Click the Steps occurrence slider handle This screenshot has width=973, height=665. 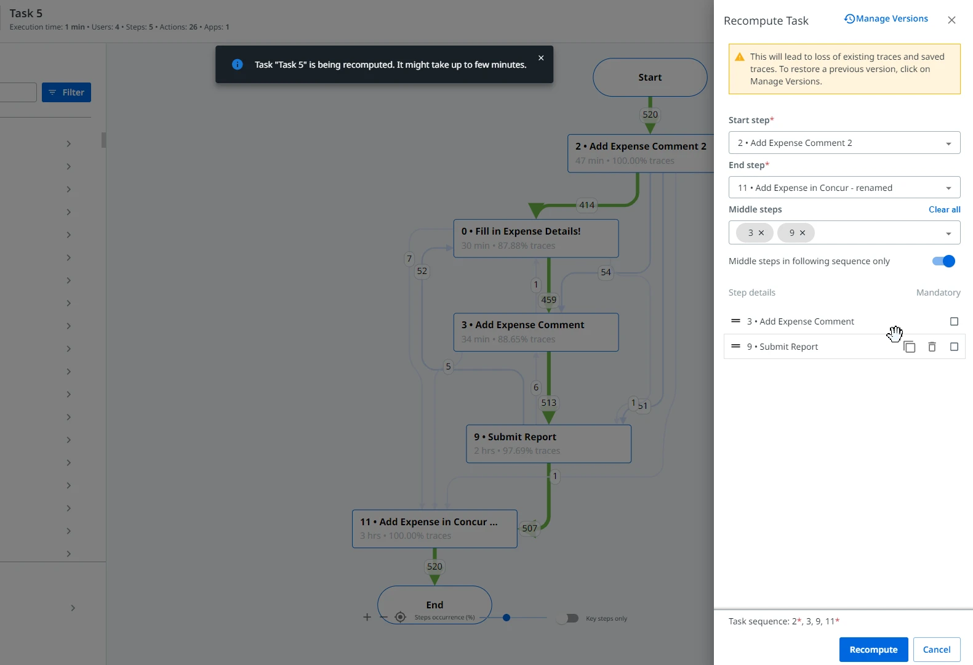click(507, 618)
